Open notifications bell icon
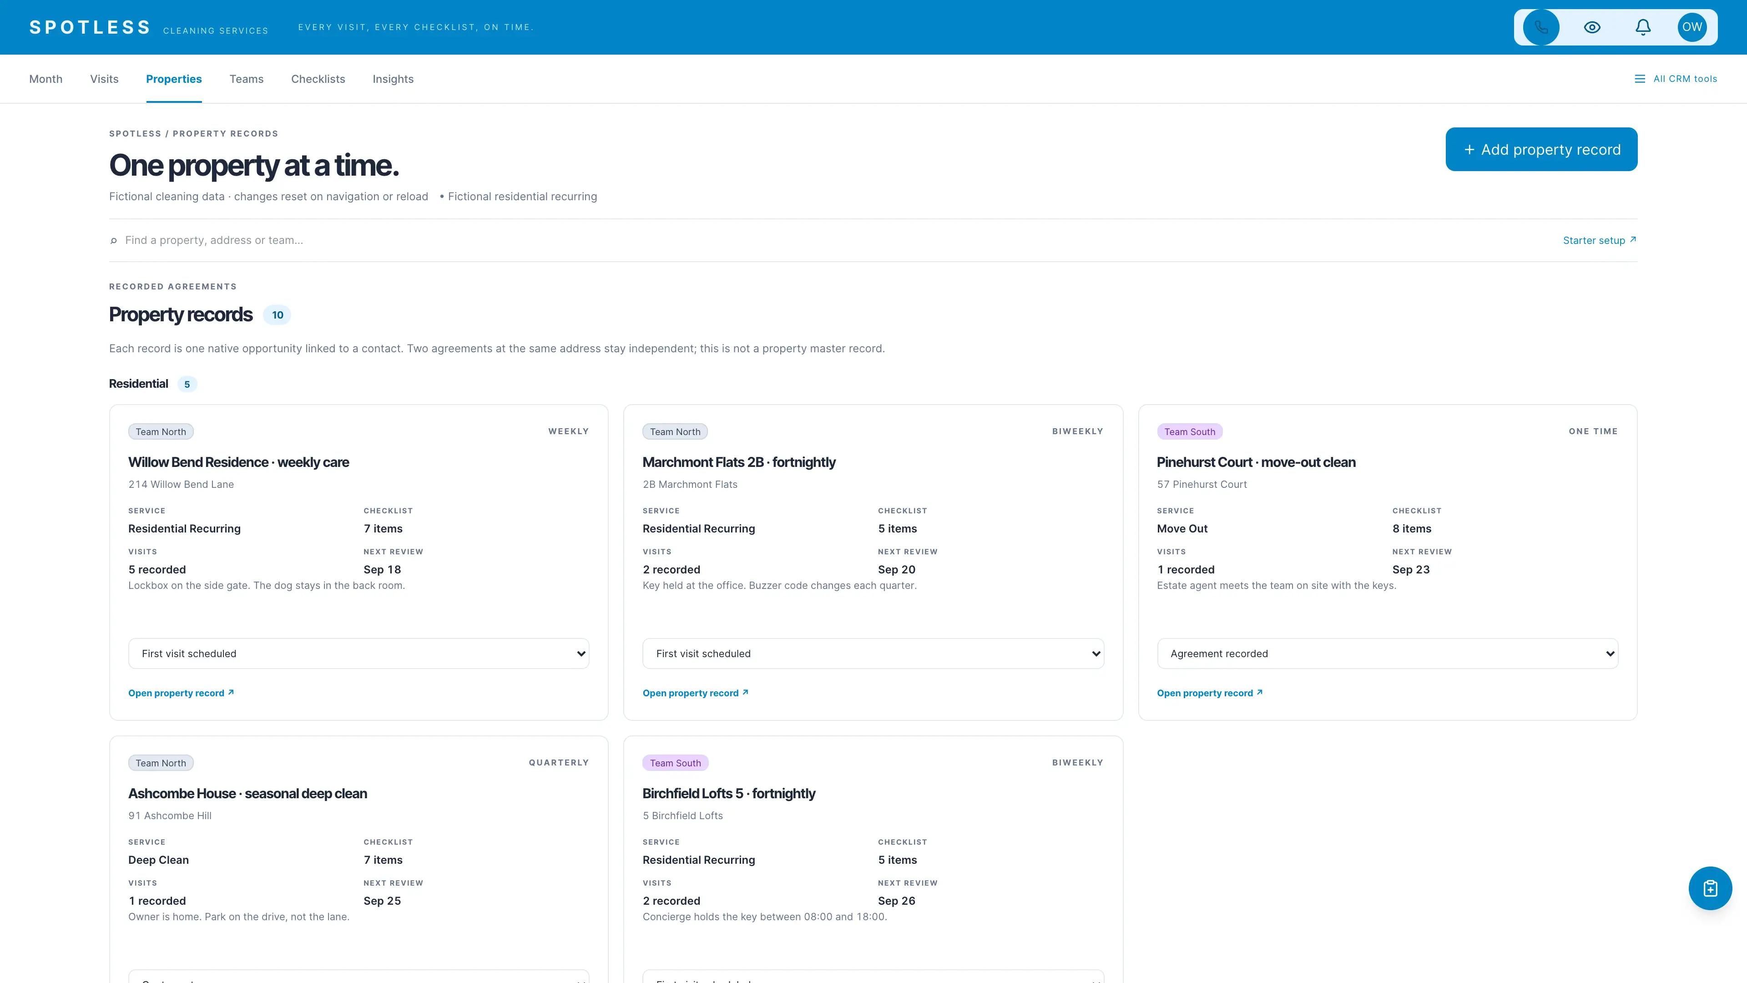1747x983 pixels. coord(1642,27)
